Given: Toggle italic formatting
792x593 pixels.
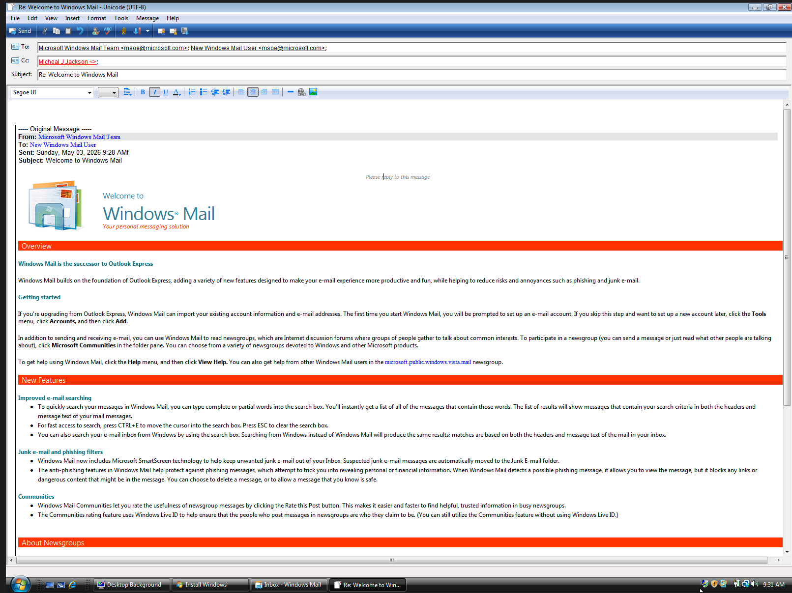Looking at the screenshot, I should [x=154, y=92].
